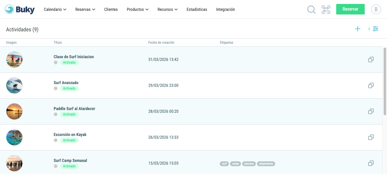Click the Excursión en Kayak thumbnail
The height and width of the screenshot is (174, 387).
coord(14,137)
